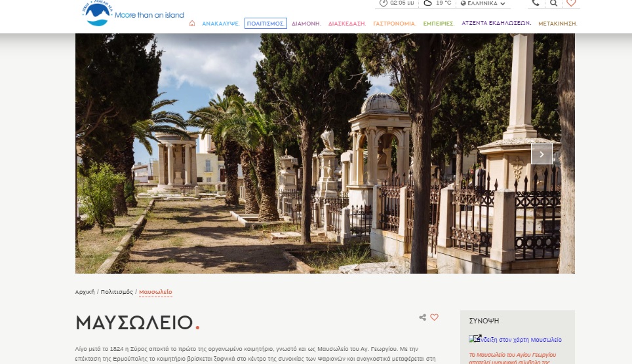Click the Πολιτισμός breadcrumb link
The image size is (632, 364).
point(117,292)
